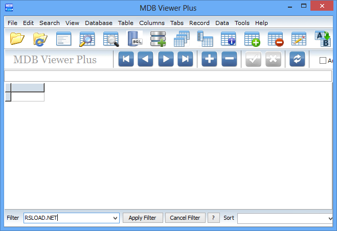Screen dimensions: 337x231
Task: Click the insert record plus button
Action: 209,59
